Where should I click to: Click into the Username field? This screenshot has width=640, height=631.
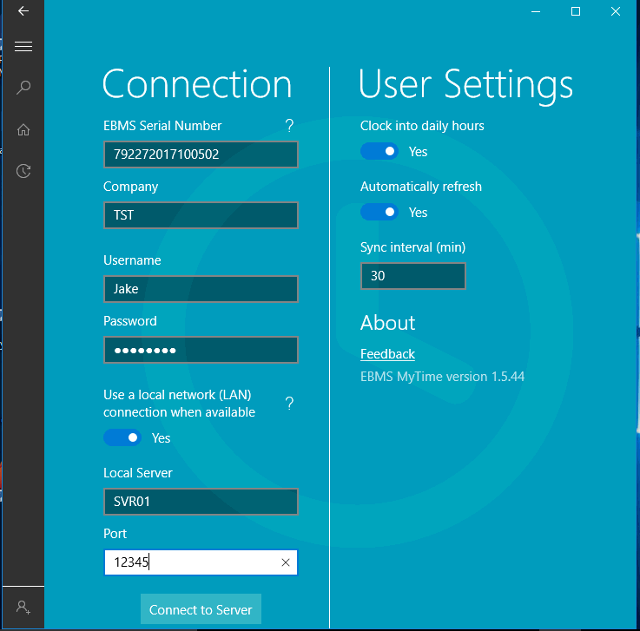point(201,289)
